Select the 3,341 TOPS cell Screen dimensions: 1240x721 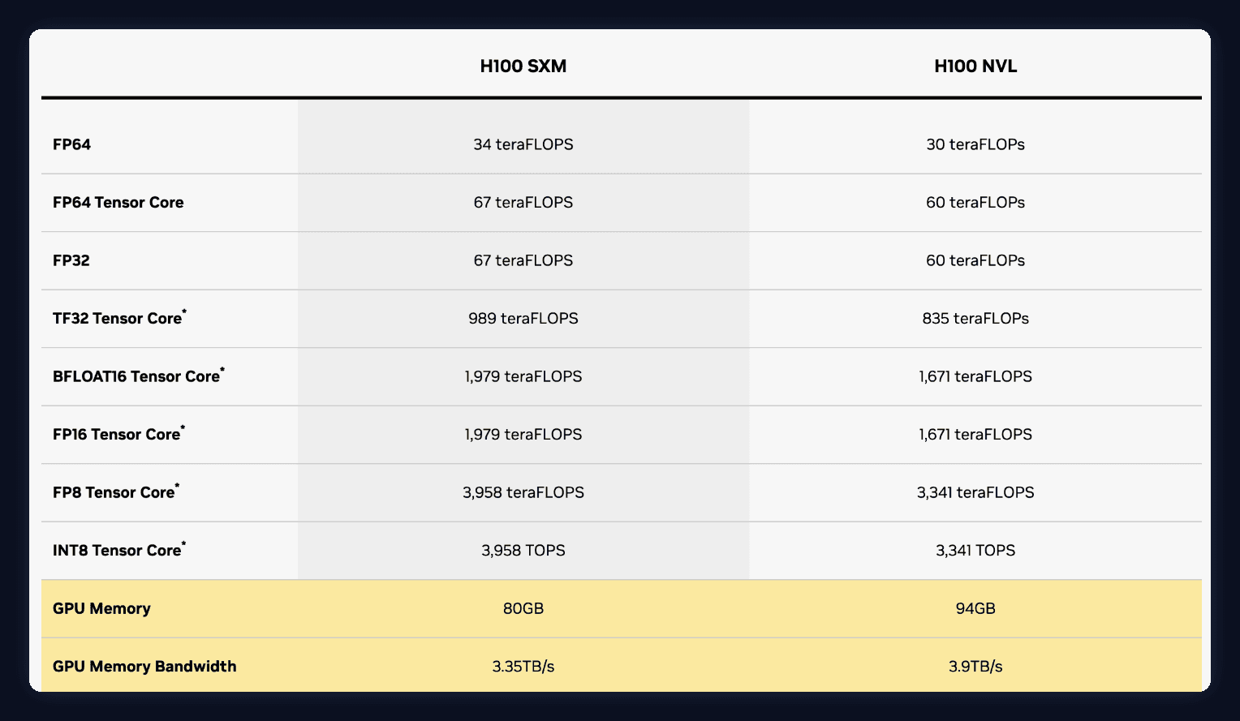(x=975, y=550)
